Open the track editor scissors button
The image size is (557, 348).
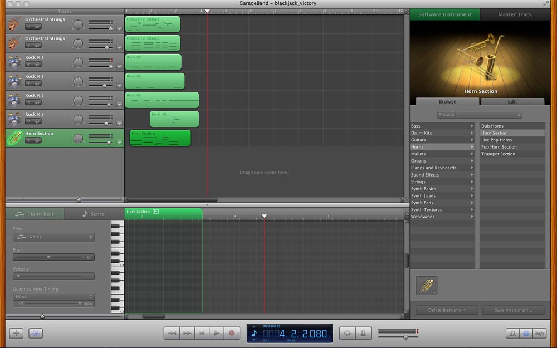click(x=36, y=333)
